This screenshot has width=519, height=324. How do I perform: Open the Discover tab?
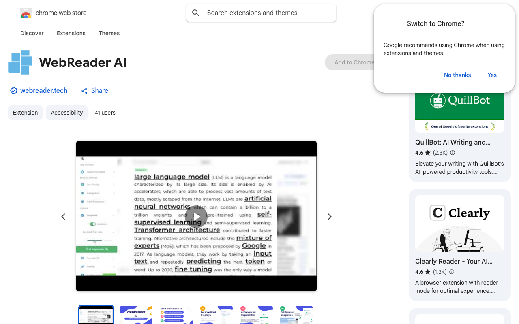coord(32,33)
